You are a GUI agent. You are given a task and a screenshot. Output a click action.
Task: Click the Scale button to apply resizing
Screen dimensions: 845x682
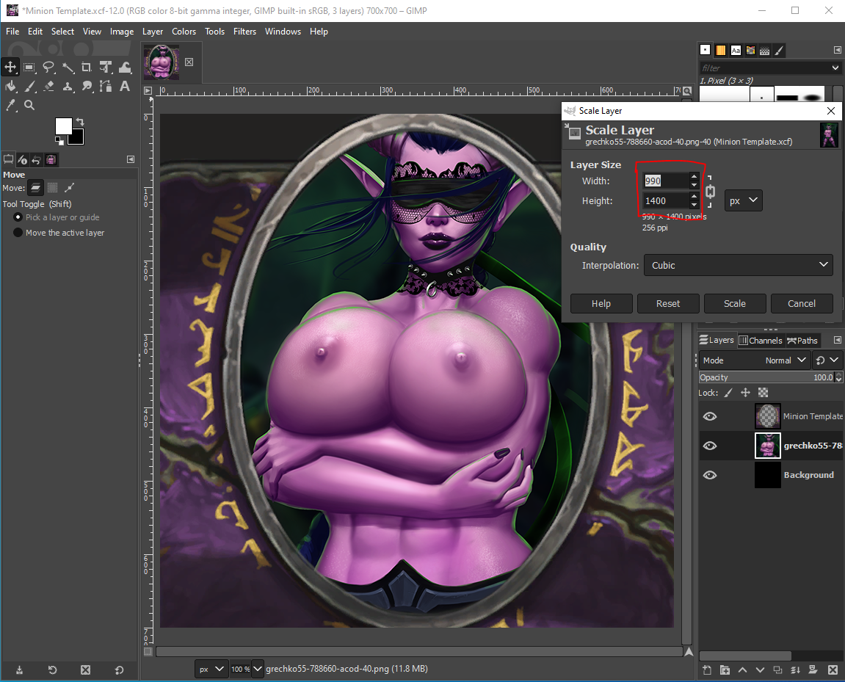click(x=734, y=303)
